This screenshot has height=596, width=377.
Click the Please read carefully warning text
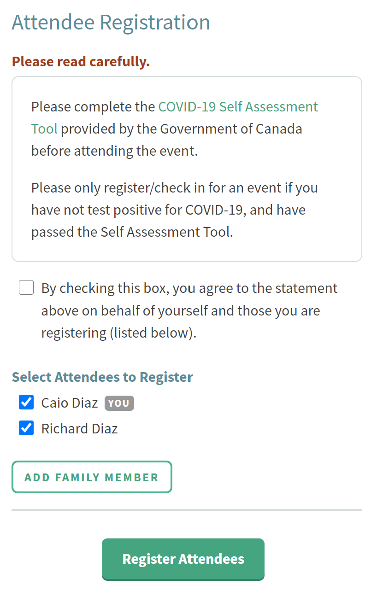[80, 61]
